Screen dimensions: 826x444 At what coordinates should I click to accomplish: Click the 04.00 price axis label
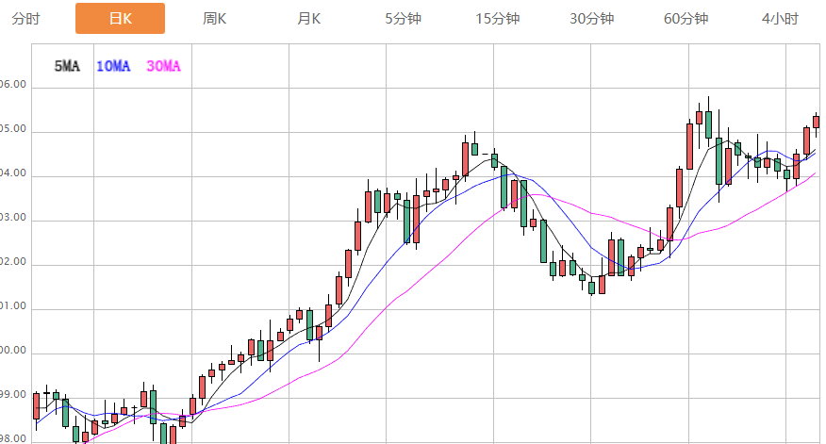point(13,175)
